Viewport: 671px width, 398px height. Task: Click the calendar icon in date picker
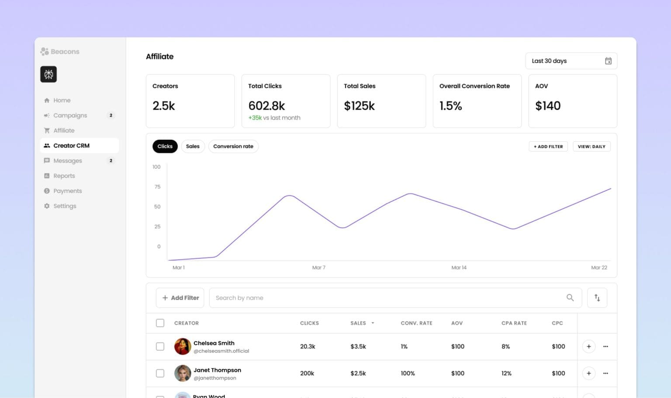608,61
